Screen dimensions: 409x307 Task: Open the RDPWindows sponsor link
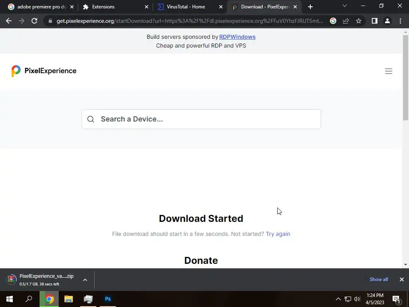pos(237,37)
